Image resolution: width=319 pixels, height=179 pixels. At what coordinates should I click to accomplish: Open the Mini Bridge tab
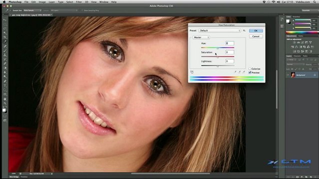(x=14, y=177)
